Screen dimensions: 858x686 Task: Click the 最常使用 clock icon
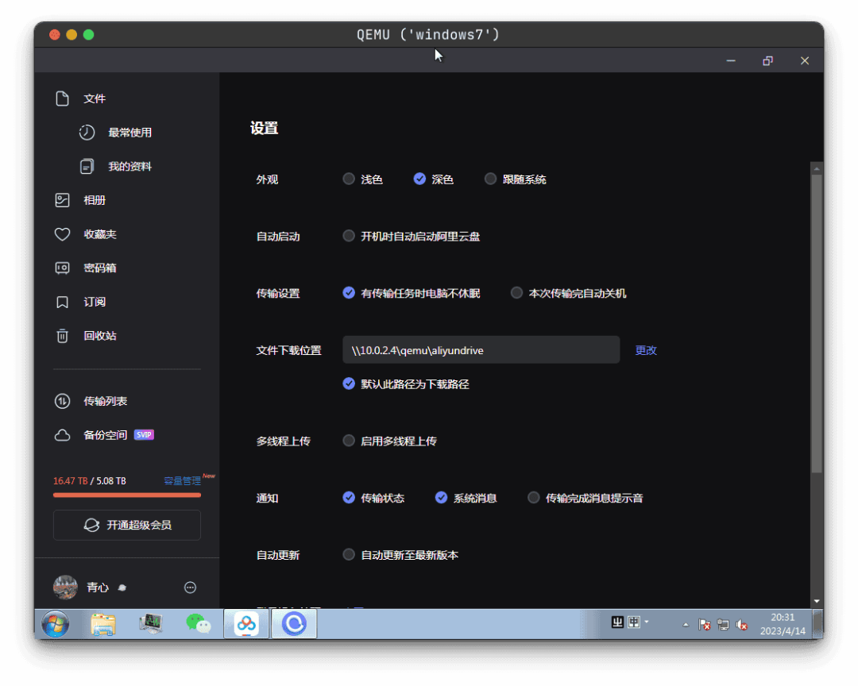[x=87, y=133]
